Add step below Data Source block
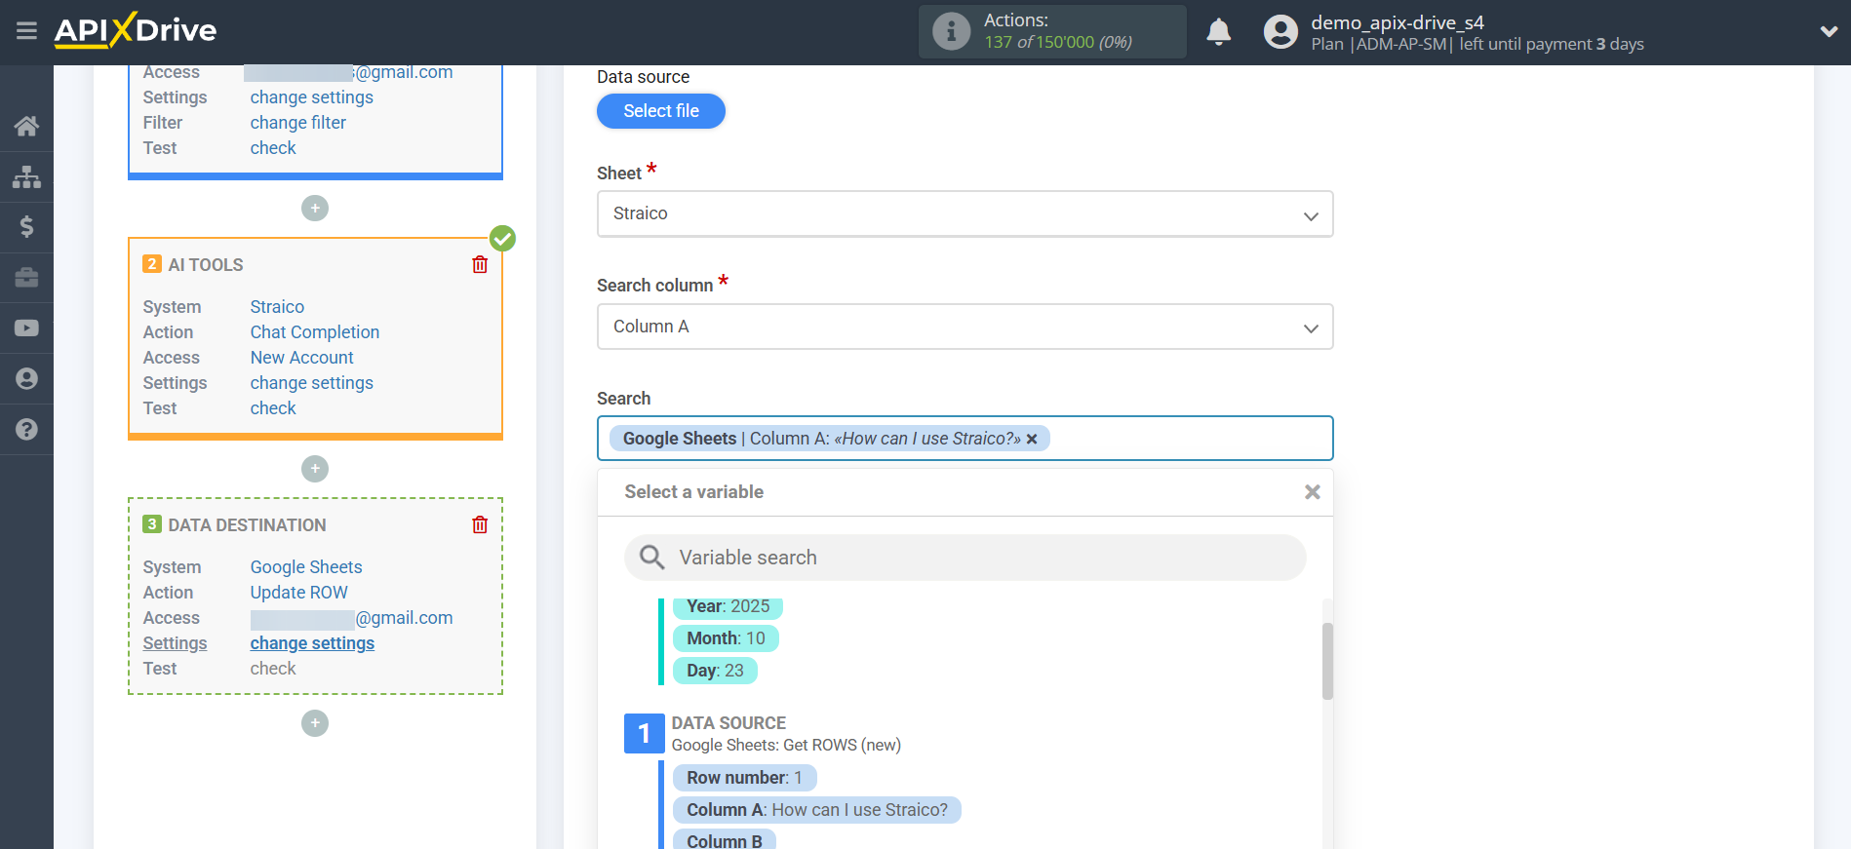Viewport: 1851px width, 849px height. (315, 209)
